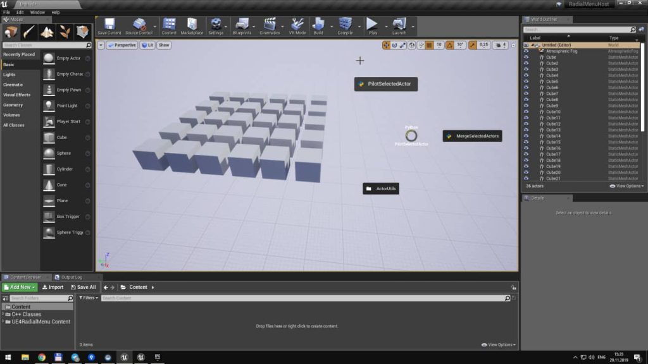Click PilotSelectedActor radial menu item

pyautogui.click(x=386, y=84)
